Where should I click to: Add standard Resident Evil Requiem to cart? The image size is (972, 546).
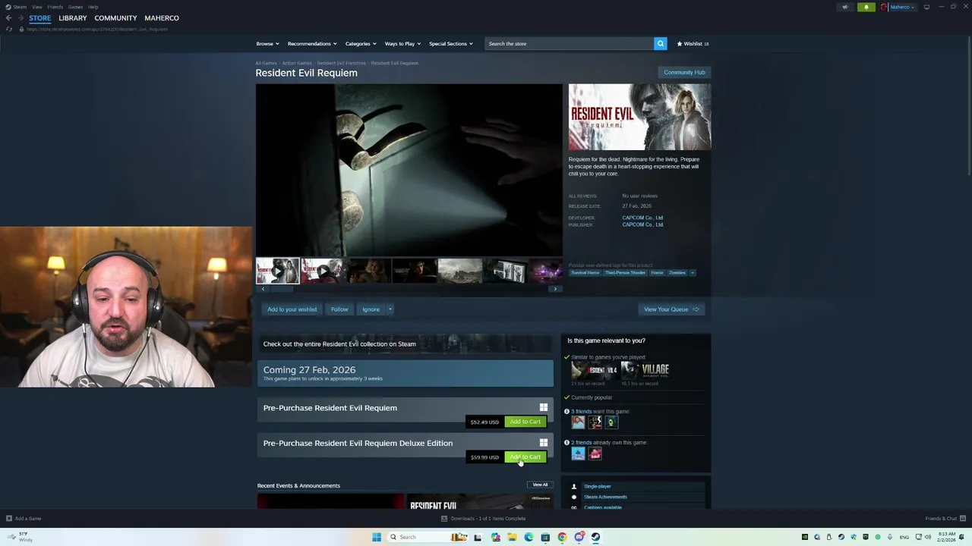coord(525,422)
